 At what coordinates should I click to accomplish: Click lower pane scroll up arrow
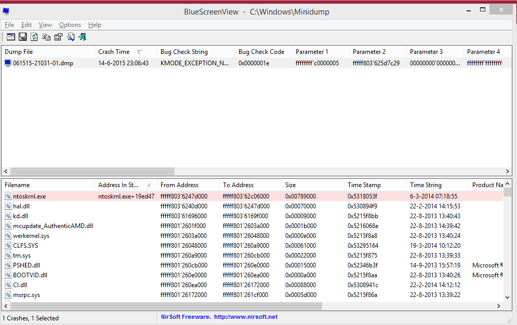[508, 183]
